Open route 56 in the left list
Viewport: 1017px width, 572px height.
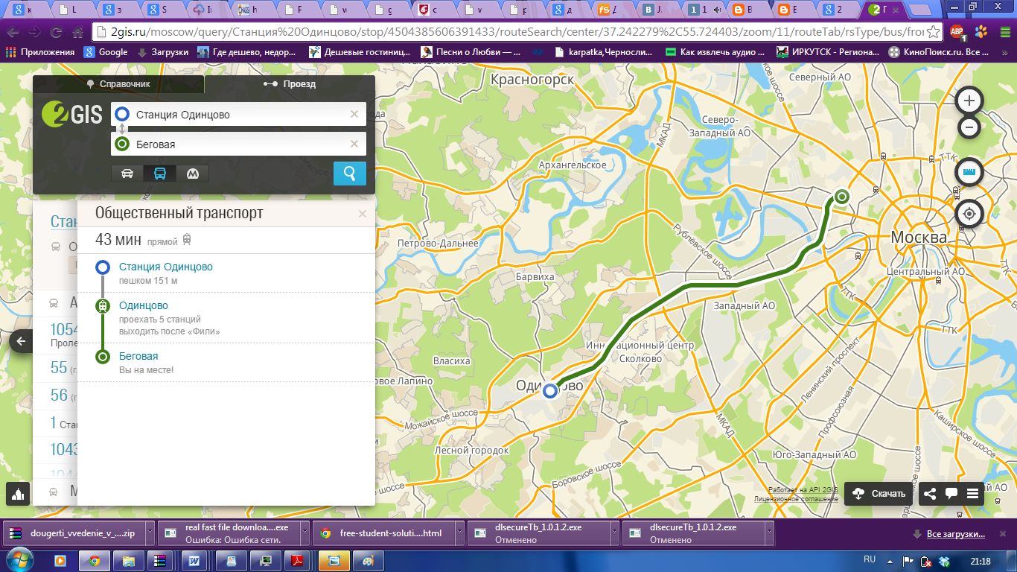coord(59,395)
